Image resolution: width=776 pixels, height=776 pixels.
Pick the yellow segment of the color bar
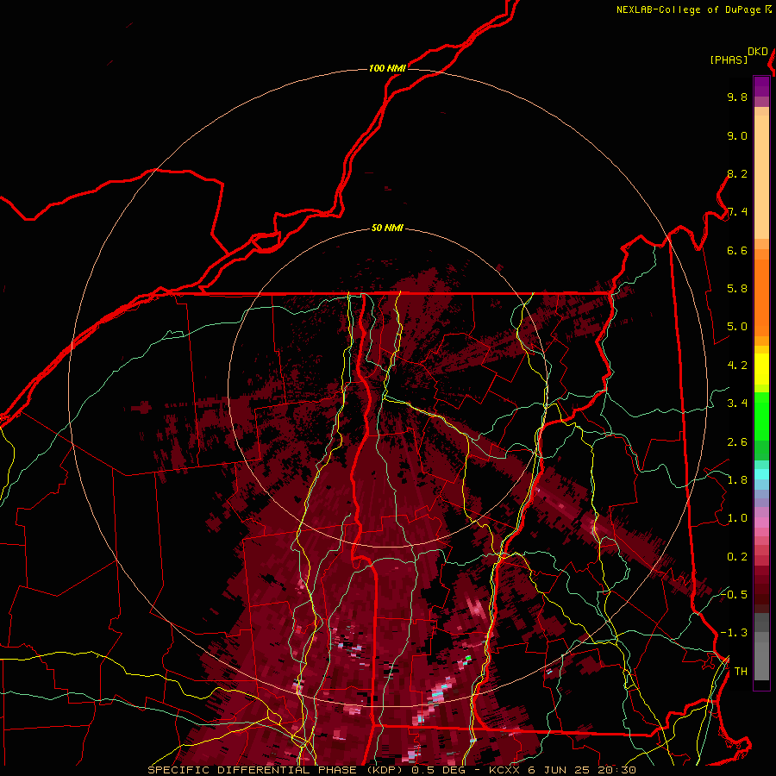pos(761,369)
